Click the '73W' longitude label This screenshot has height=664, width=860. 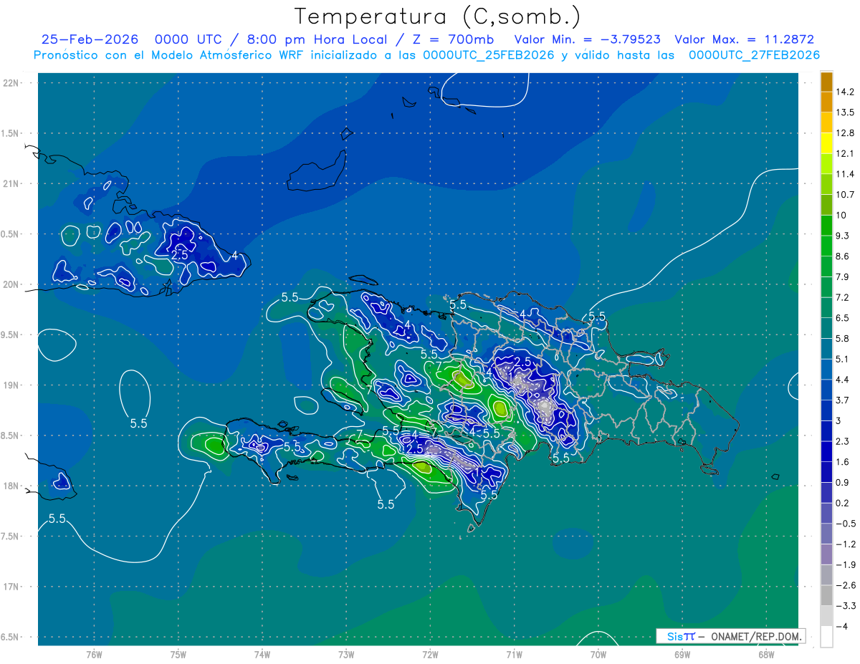346,654
